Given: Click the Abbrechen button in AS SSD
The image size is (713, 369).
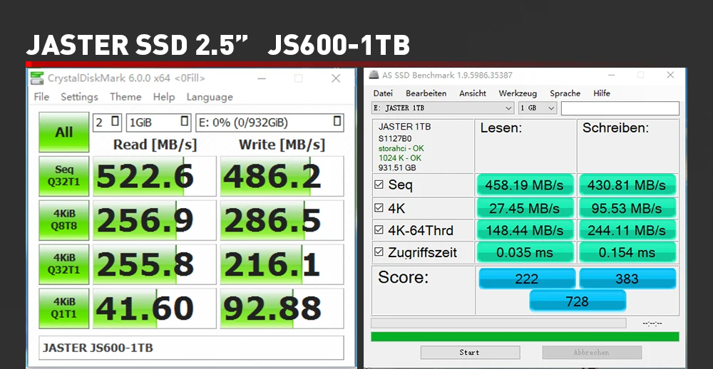Looking at the screenshot, I should tap(592, 352).
